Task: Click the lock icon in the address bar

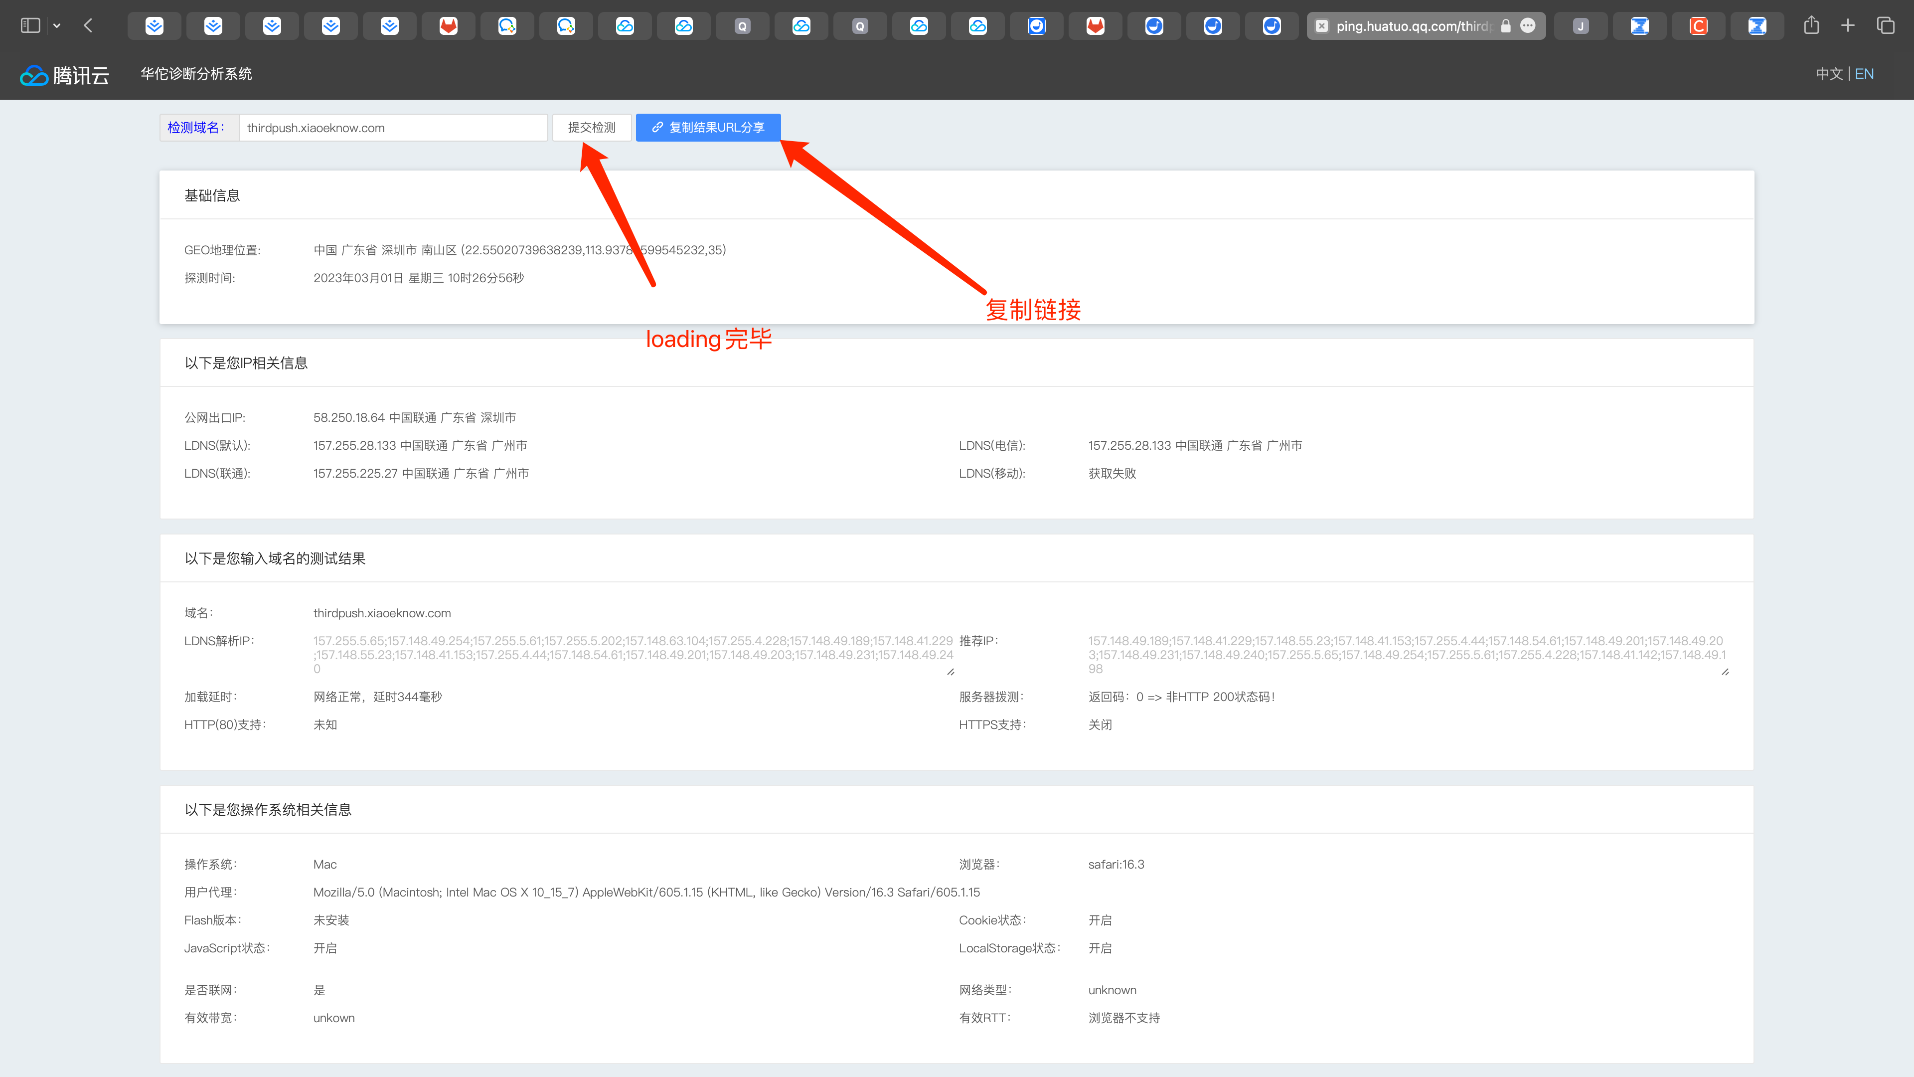Action: coord(1505,26)
